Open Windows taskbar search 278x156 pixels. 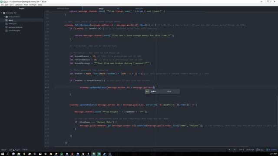coord(8,154)
